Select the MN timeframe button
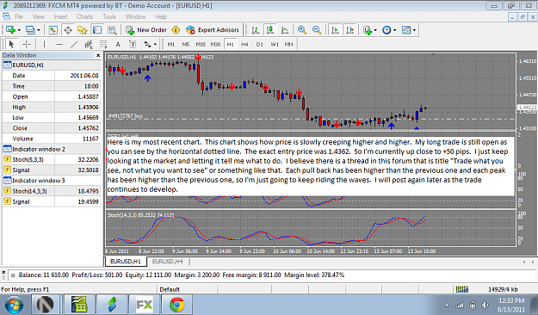538x315 pixels. (x=289, y=44)
